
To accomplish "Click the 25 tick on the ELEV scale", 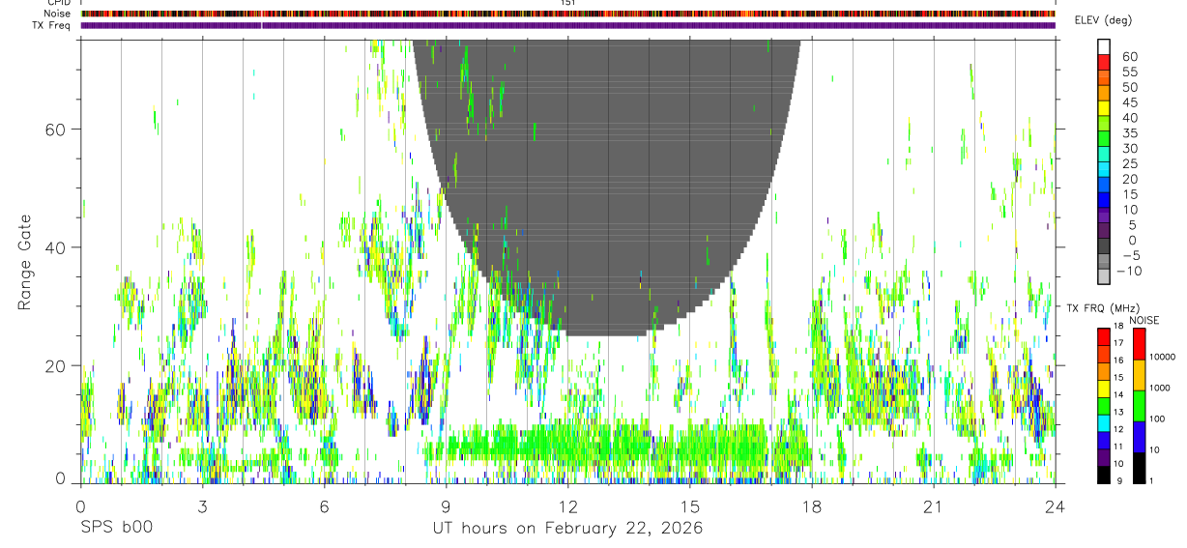I will coord(1130,164).
